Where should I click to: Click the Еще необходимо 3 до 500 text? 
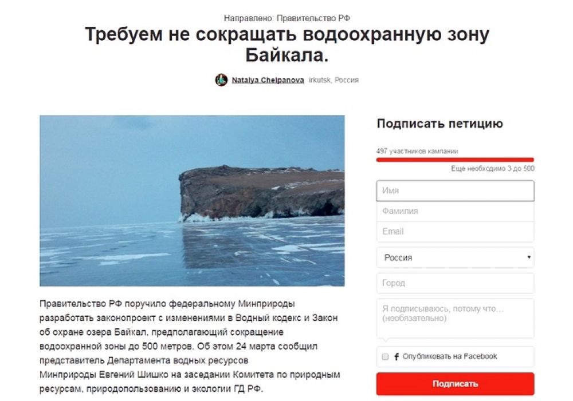pyautogui.click(x=492, y=168)
